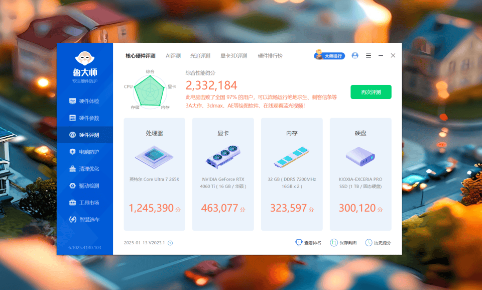The image size is (482, 290).
Task: Click the 显卡 card title
Action: point(223,133)
